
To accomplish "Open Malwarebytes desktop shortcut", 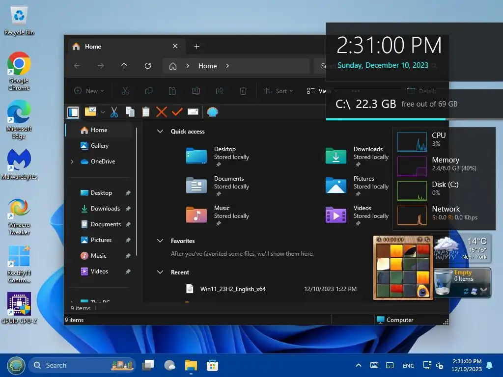I will tap(19, 164).
